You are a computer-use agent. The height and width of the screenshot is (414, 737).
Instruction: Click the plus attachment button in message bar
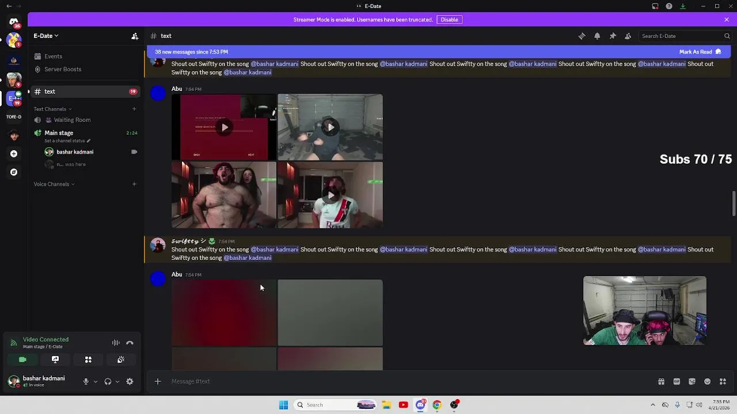coord(157,381)
